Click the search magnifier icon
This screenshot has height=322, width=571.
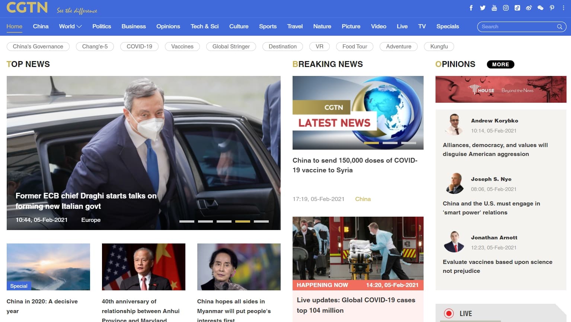(x=559, y=27)
